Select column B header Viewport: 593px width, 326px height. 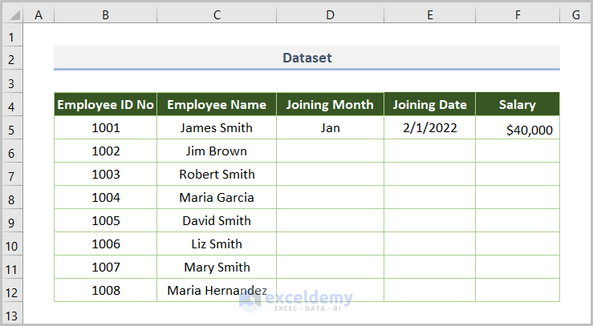(105, 14)
